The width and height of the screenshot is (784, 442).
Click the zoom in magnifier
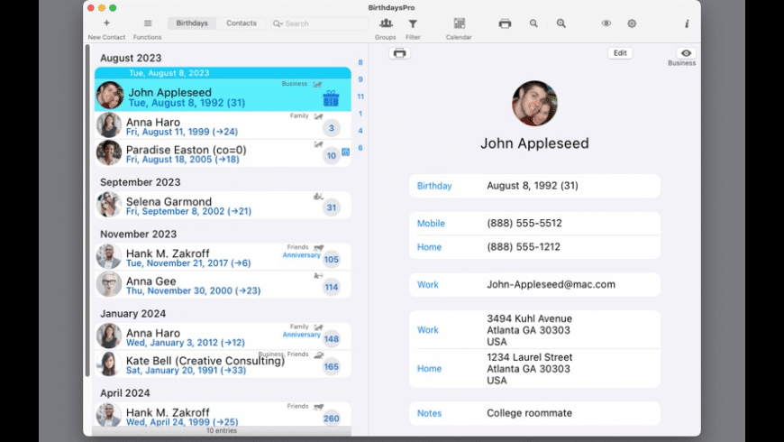[x=561, y=23]
